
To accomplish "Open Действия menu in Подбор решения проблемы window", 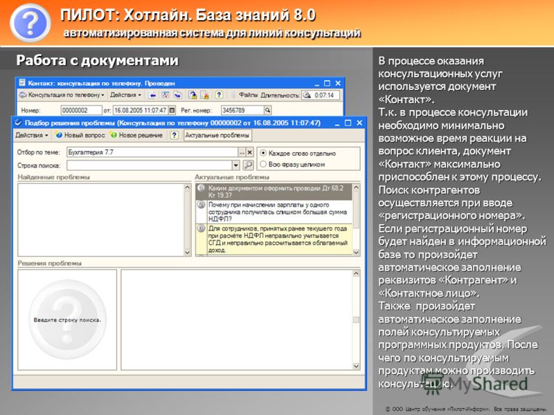I will pyautogui.click(x=31, y=135).
